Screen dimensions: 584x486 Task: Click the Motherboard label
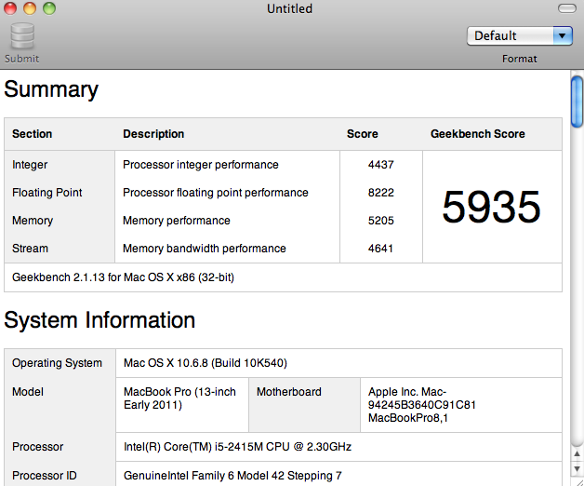(x=289, y=392)
